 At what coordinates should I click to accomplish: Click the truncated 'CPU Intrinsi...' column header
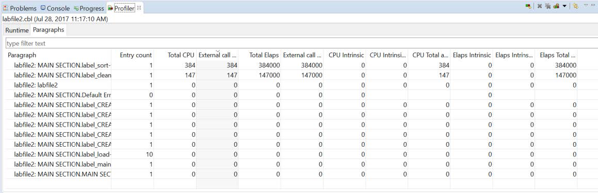387,55
